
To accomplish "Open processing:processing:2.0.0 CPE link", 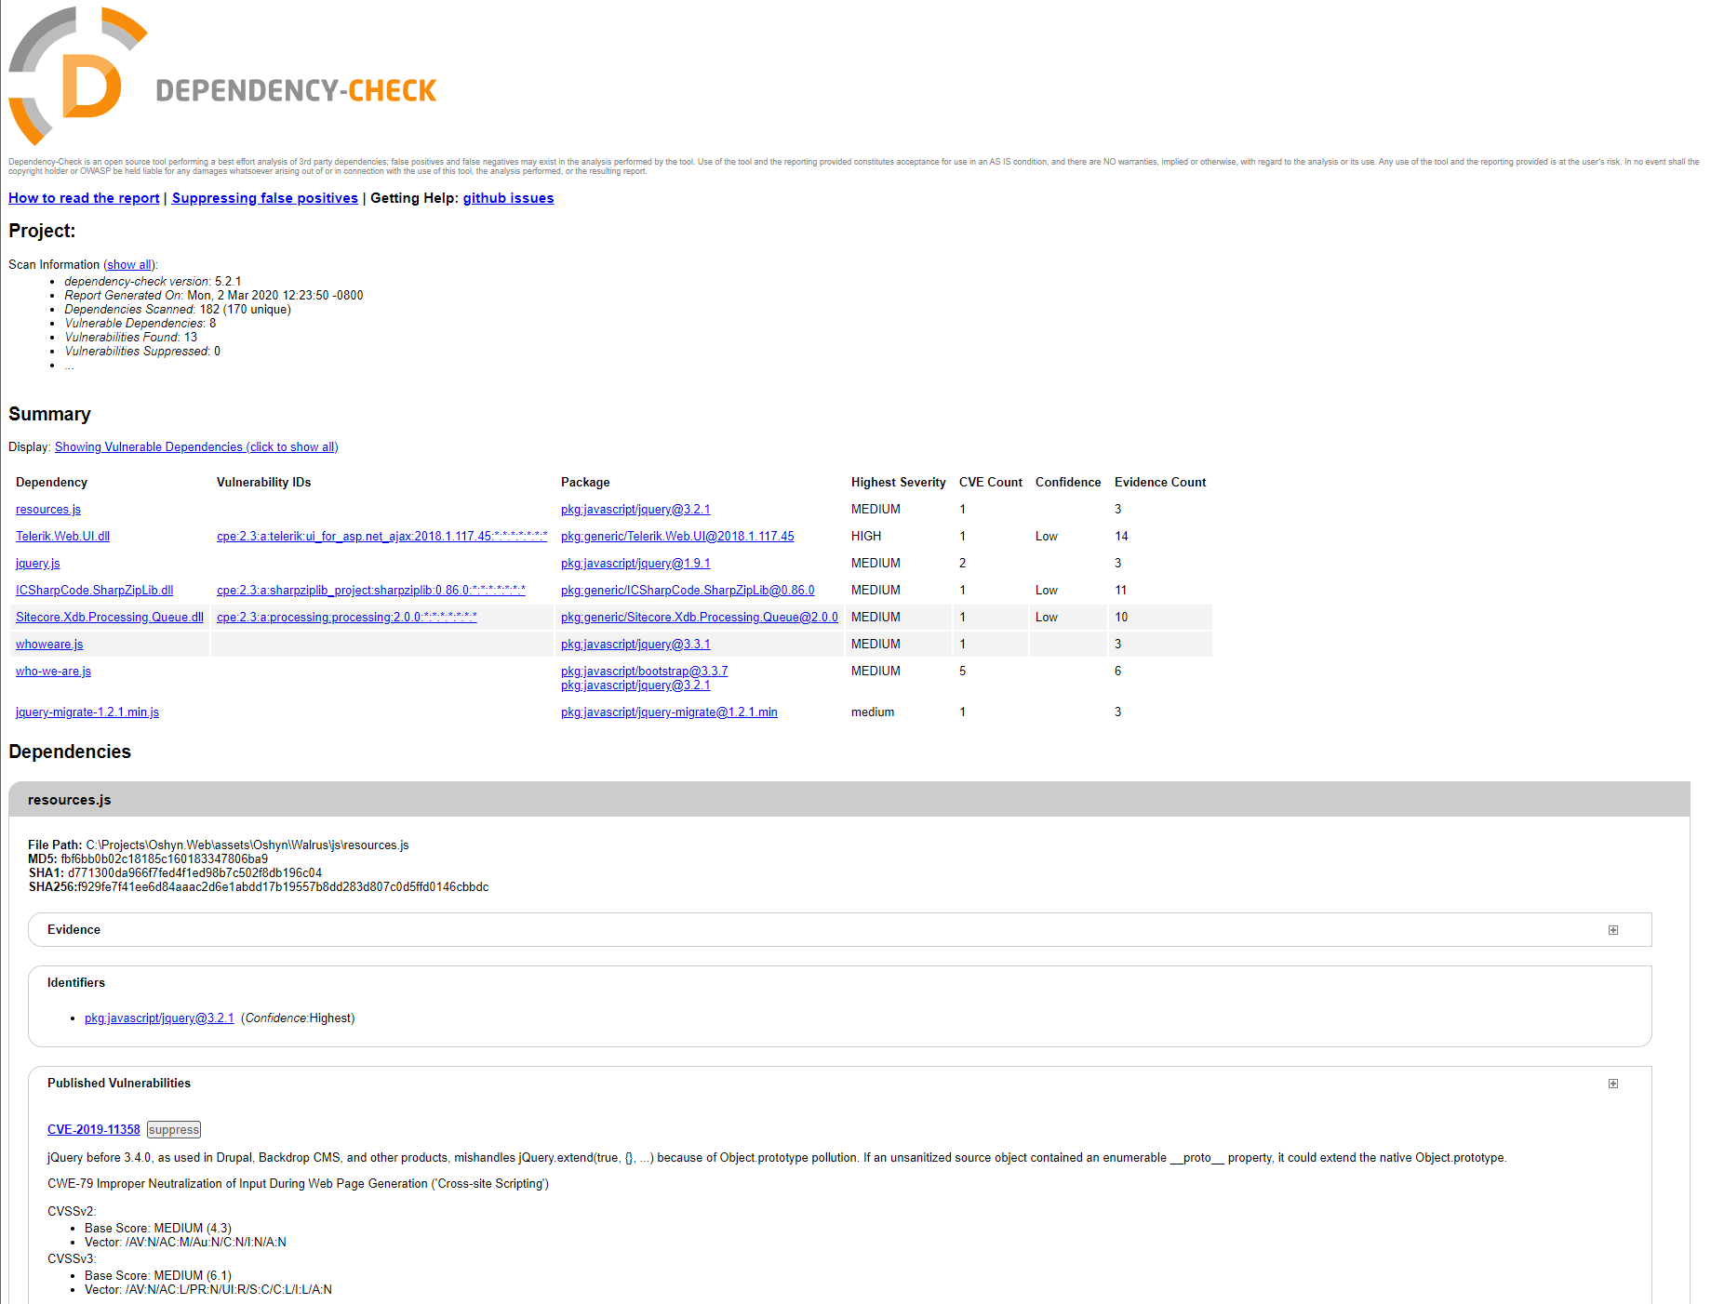I will (347, 618).
